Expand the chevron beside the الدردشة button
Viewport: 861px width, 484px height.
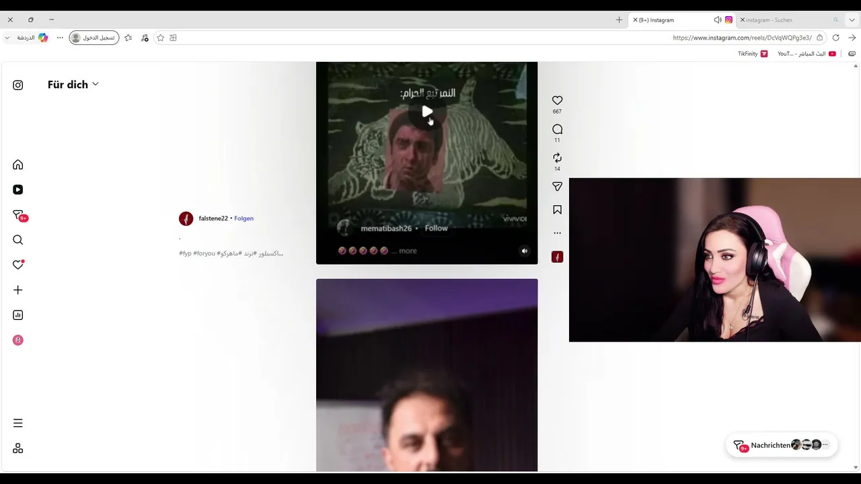point(7,38)
